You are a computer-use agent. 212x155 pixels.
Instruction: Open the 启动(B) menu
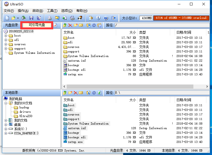click(x=38, y=11)
